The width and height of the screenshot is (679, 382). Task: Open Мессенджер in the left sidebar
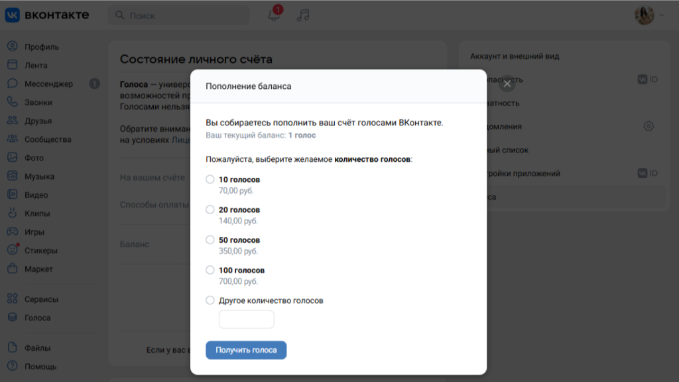pos(48,84)
